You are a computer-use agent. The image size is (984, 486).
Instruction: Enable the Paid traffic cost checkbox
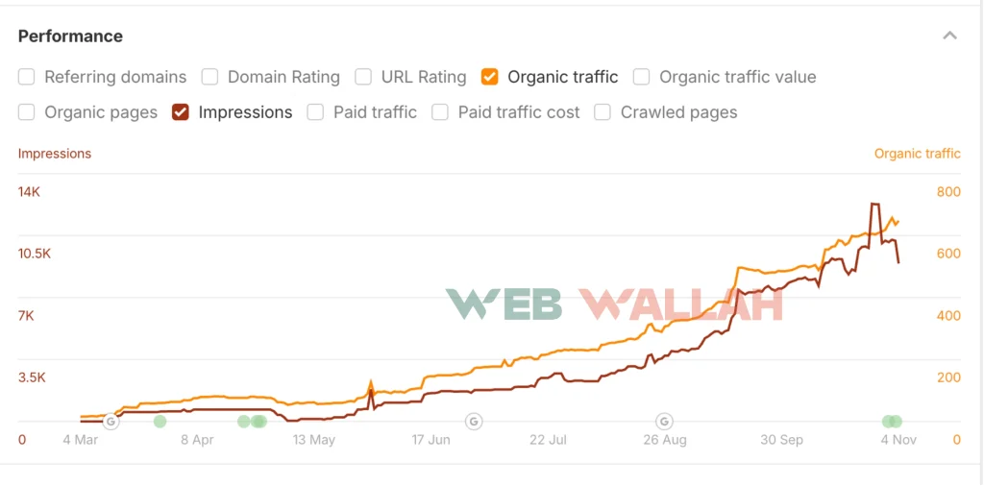[440, 112]
